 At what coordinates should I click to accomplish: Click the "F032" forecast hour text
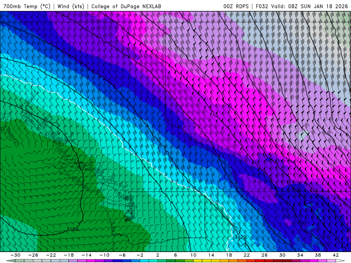[x=262, y=6]
